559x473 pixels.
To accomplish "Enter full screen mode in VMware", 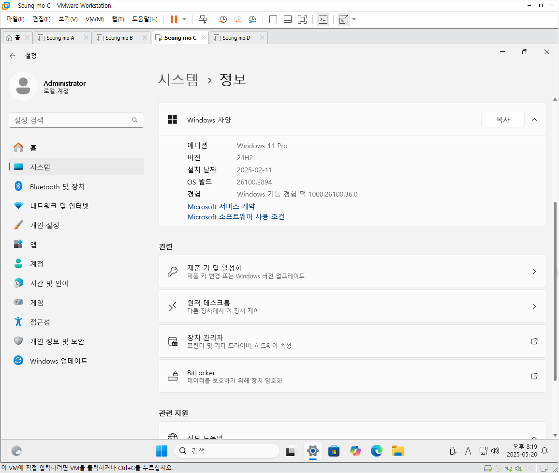I will point(302,19).
